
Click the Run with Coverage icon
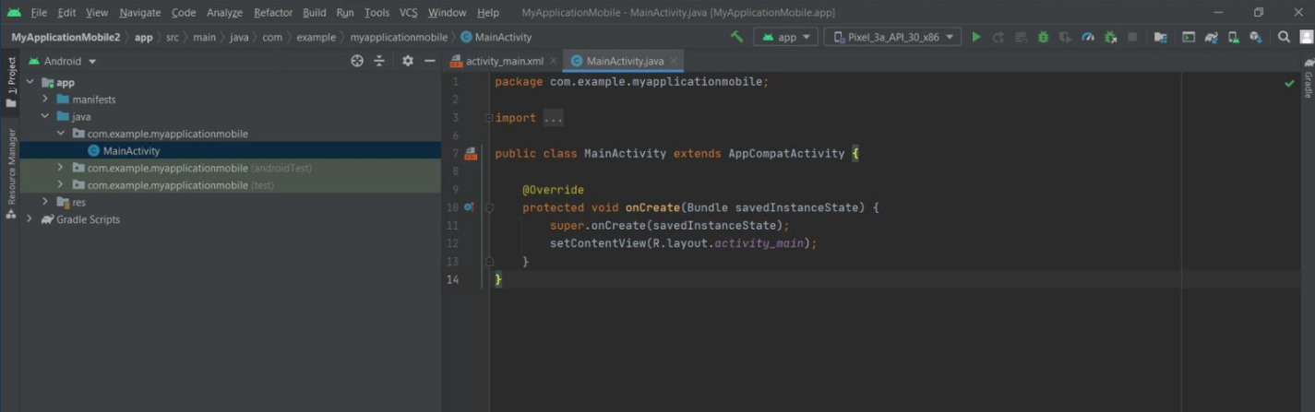coord(1065,37)
